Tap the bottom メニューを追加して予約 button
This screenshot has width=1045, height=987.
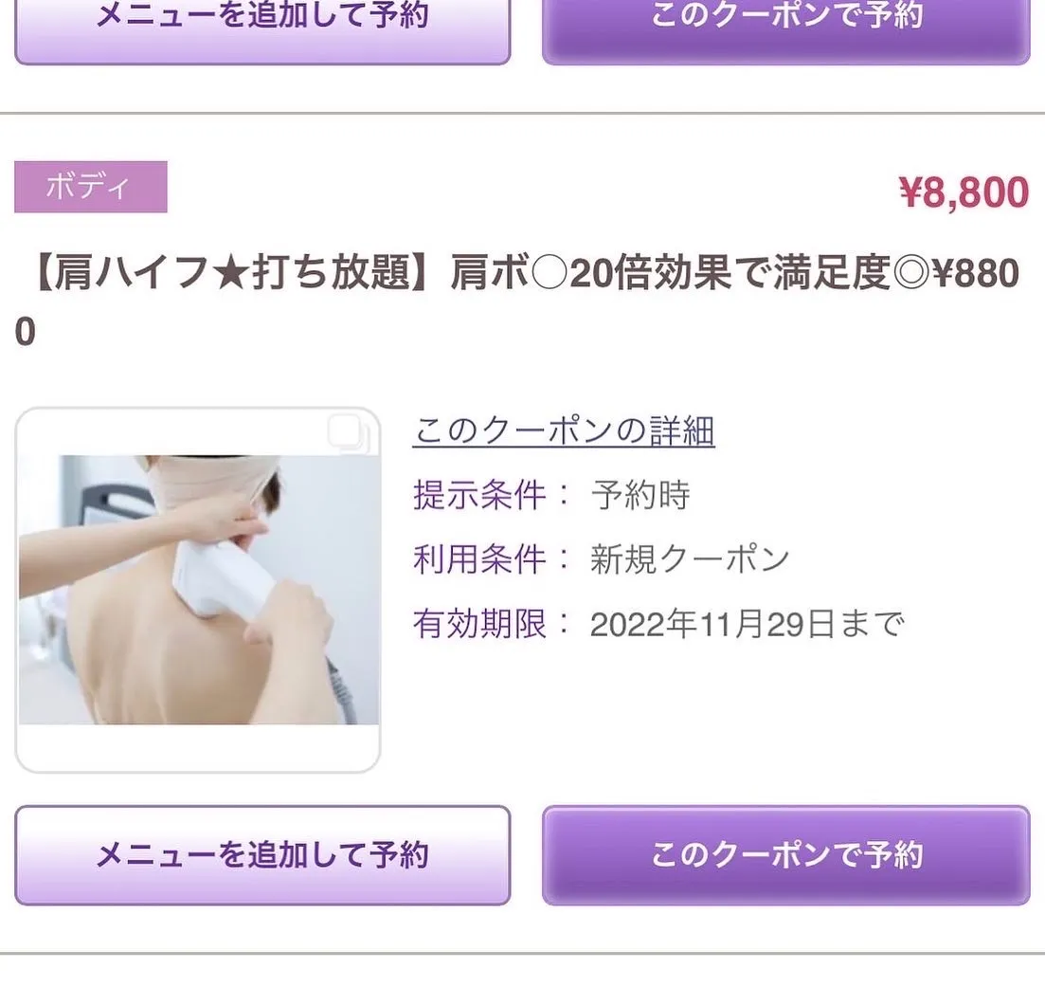pos(262,855)
